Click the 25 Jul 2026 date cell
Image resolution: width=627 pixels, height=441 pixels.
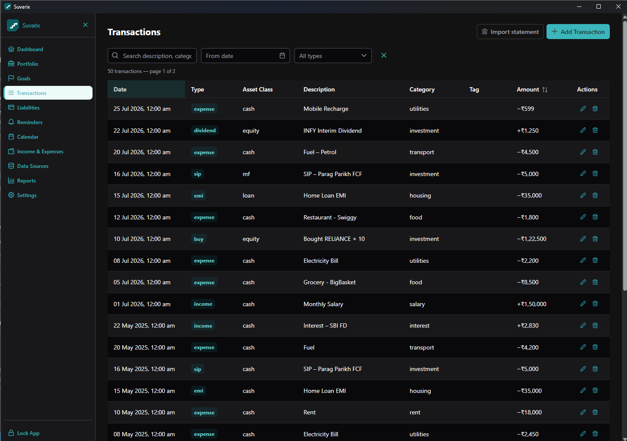142,109
